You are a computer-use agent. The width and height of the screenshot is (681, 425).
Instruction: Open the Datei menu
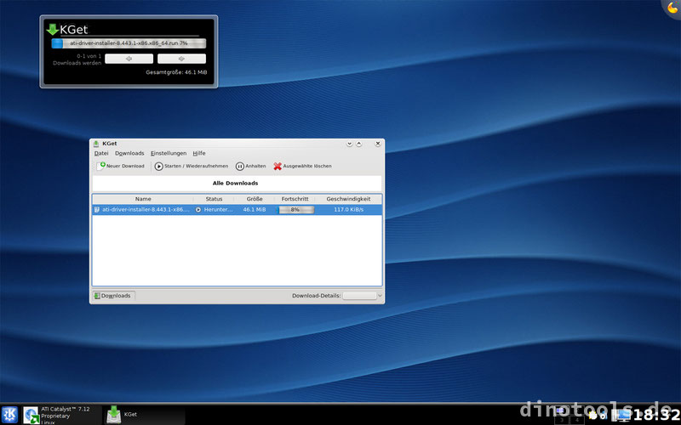(x=101, y=153)
